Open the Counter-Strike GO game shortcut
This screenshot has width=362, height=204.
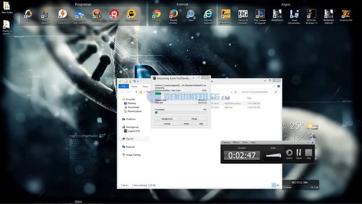tap(225, 16)
